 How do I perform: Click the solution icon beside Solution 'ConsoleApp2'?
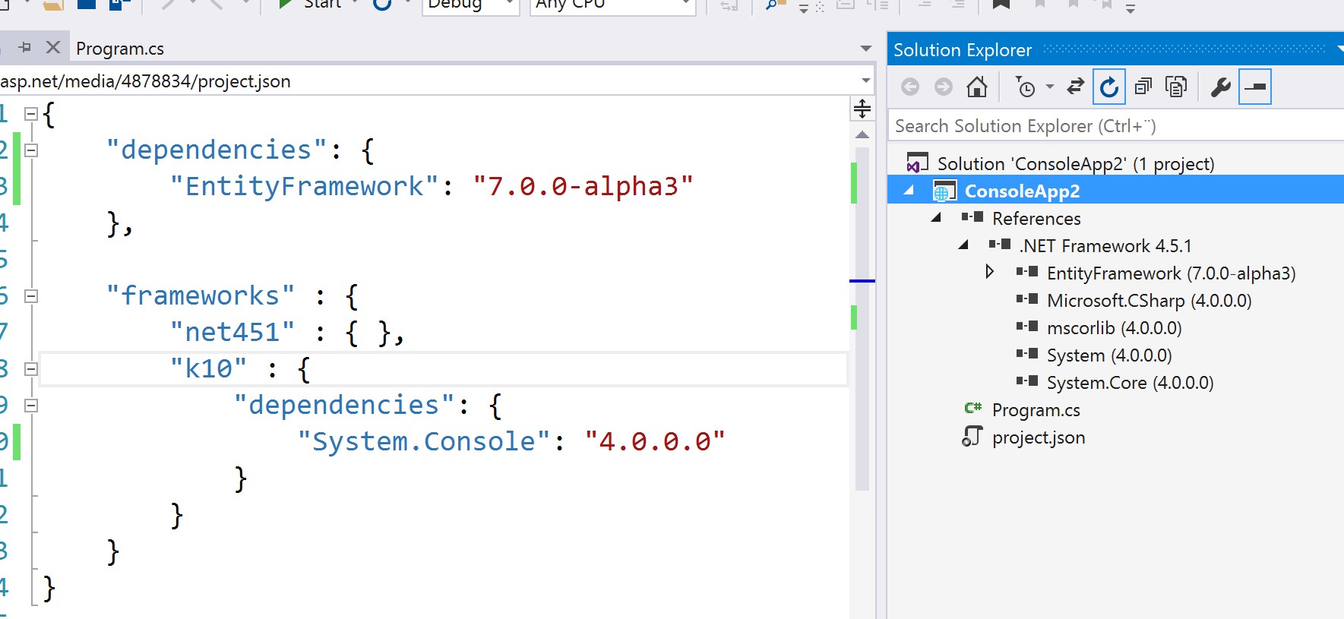tap(917, 163)
